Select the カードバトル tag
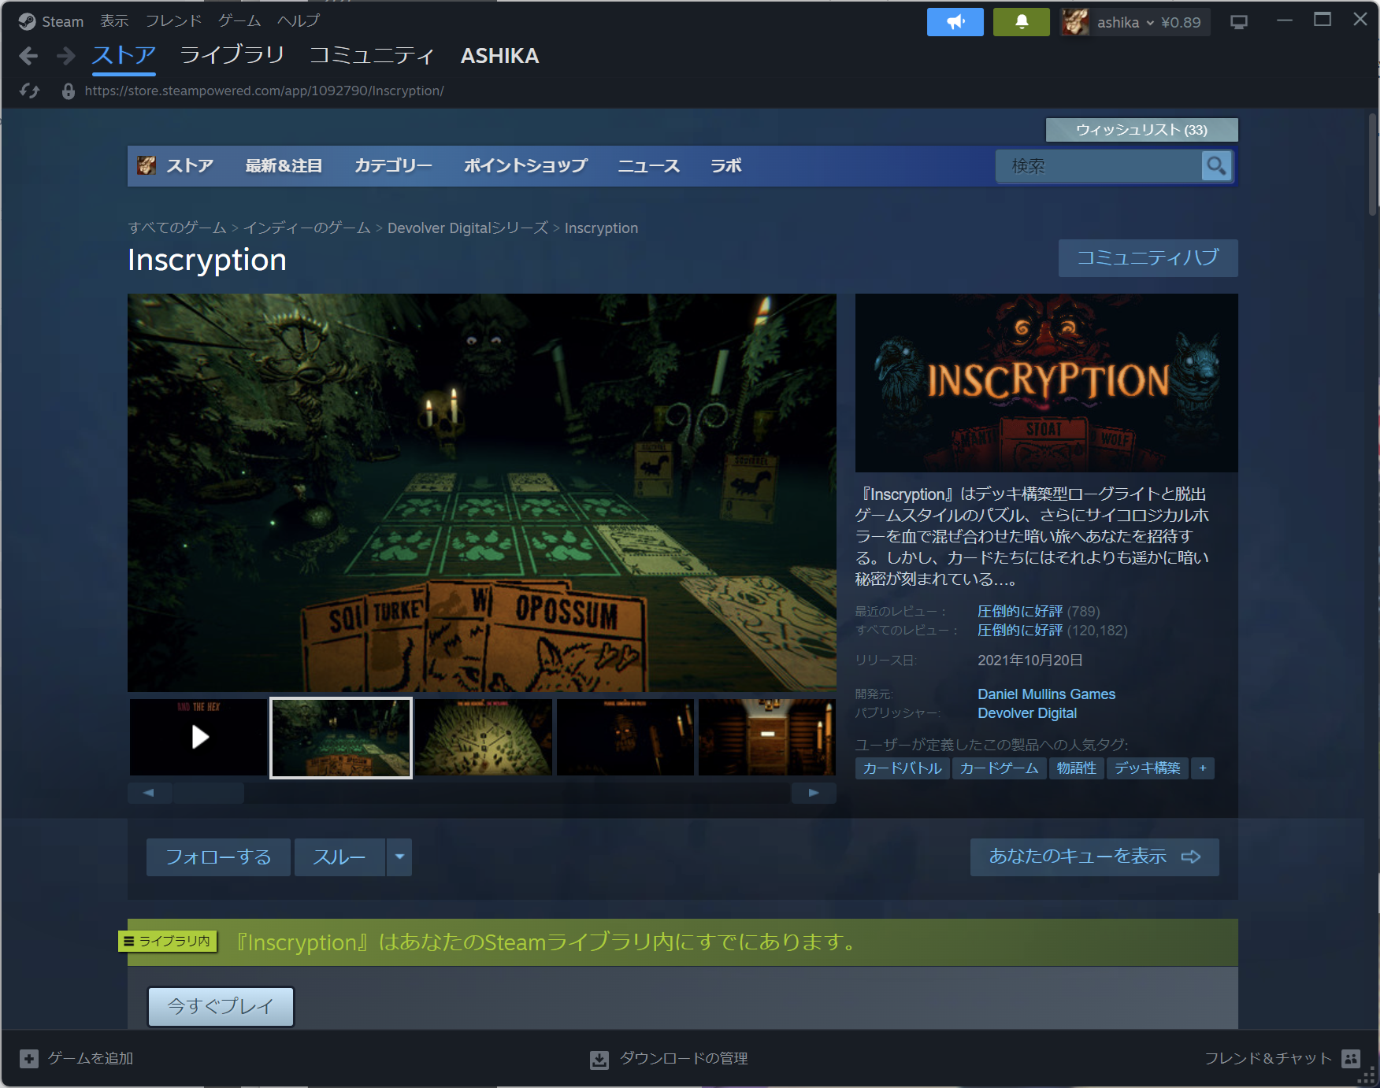This screenshot has width=1380, height=1088. coord(903,768)
